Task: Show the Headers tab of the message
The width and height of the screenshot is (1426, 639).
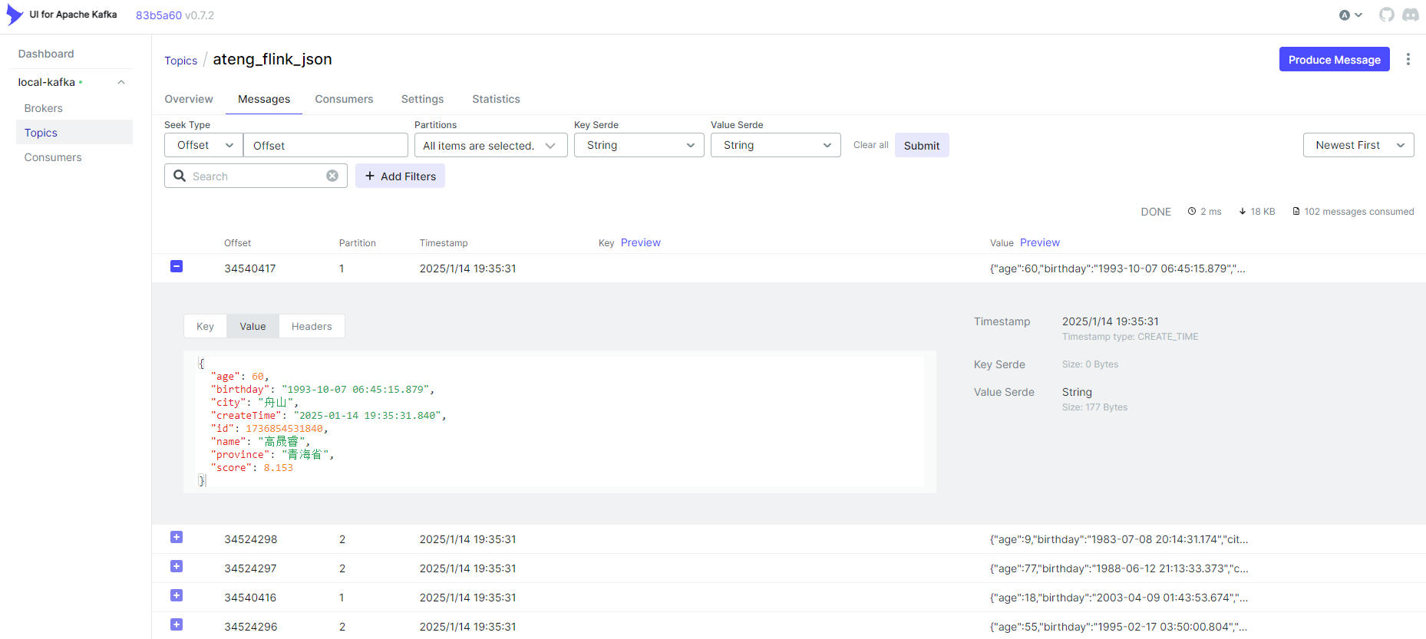Action: (x=312, y=326)
